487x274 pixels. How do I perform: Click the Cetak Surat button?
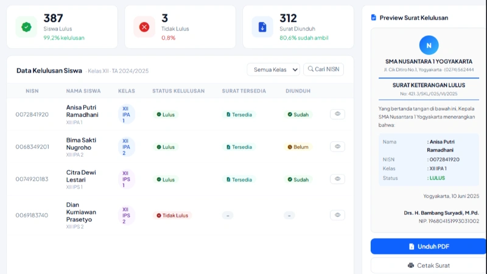pyautogui.click(x=429, y=265)
